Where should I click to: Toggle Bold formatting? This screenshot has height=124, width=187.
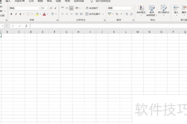pos(11,14)
